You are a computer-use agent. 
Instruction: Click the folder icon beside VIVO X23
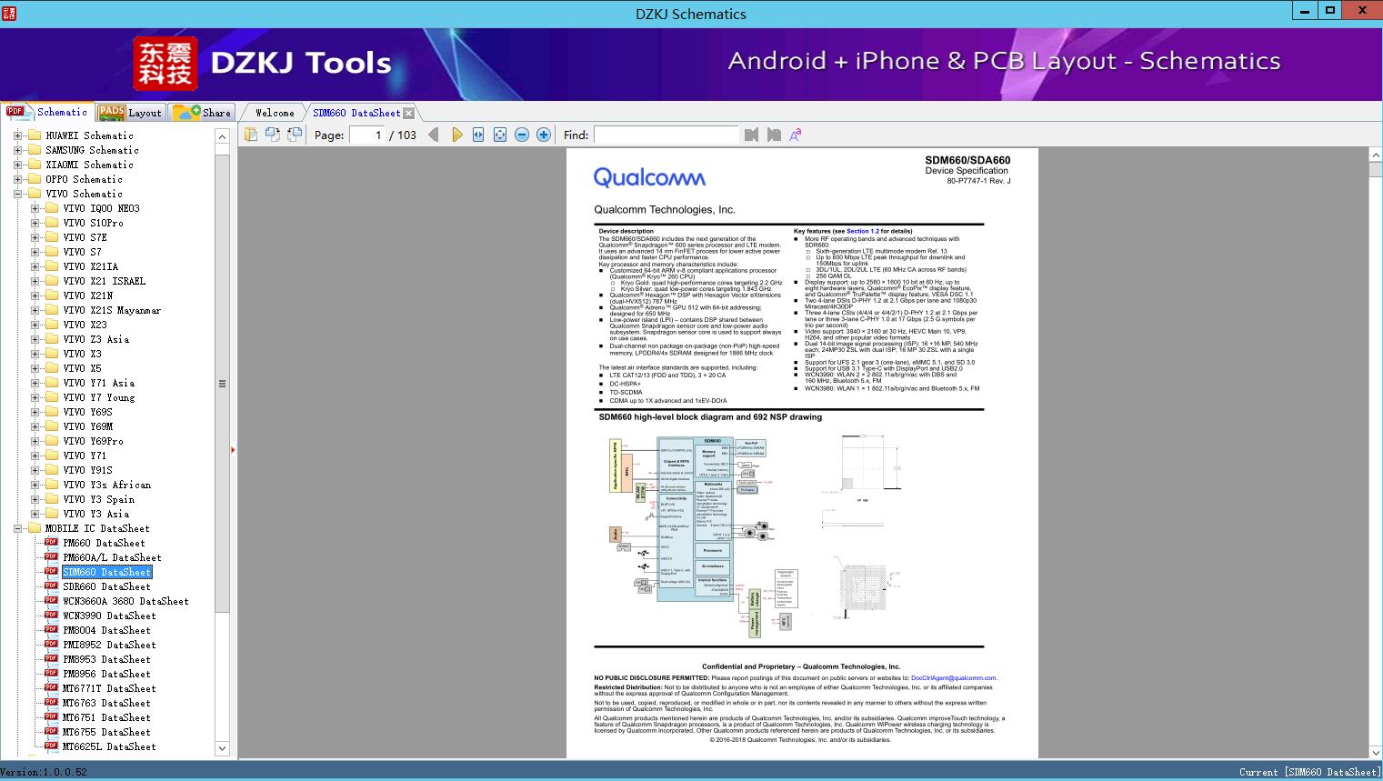51,325
